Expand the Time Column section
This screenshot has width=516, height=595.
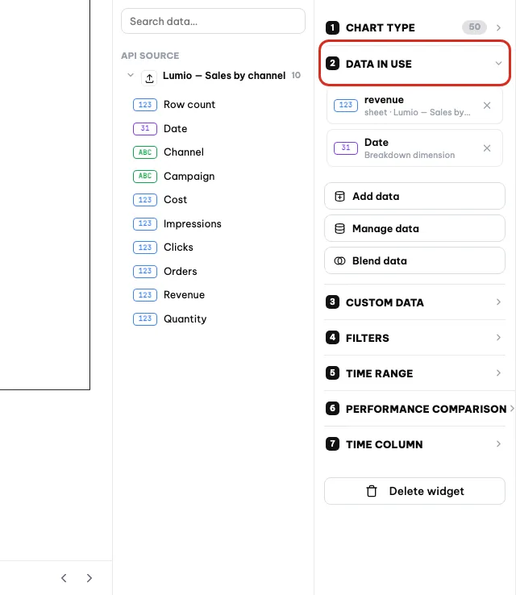(x=414, y=444)
